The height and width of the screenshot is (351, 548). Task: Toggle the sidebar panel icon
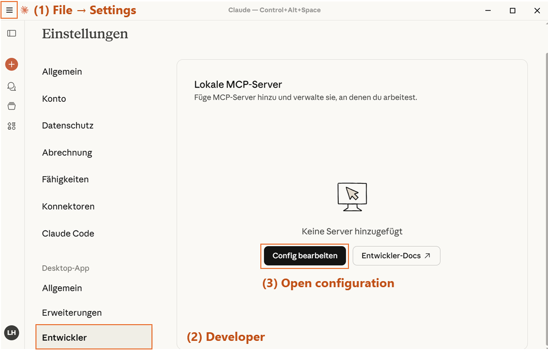[x=12, y=33]
